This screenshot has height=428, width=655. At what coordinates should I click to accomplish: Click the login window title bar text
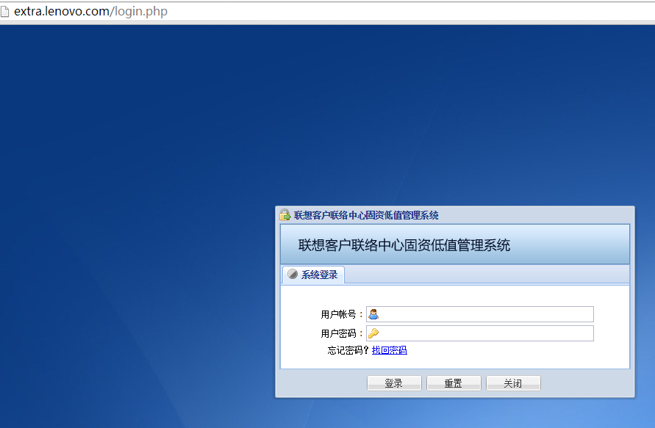click(x=366, y=215)
